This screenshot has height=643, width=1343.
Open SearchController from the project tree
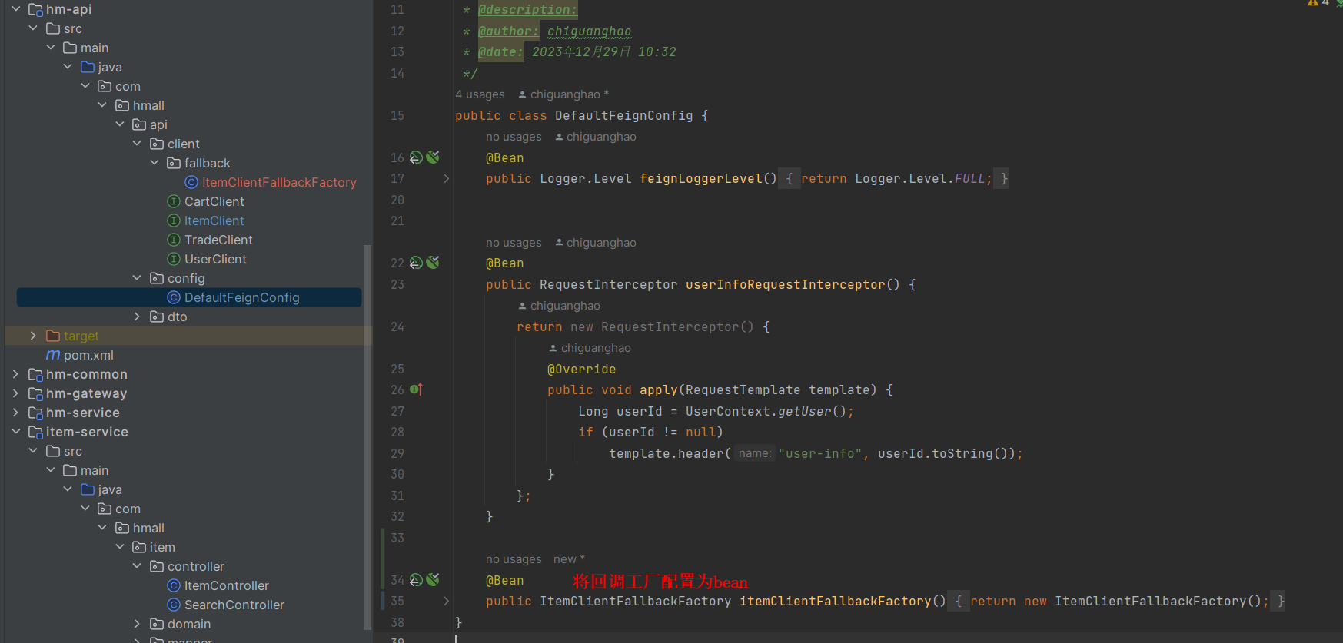[x=234, y=605]
